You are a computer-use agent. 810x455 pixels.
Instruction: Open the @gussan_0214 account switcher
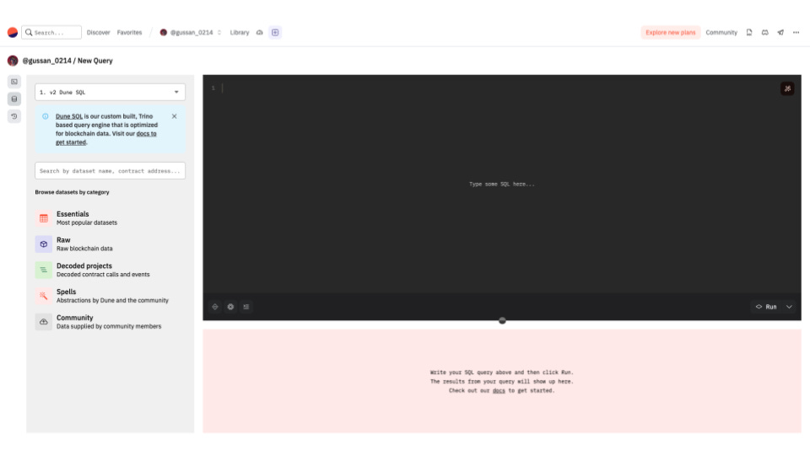[x=191, y=33]
